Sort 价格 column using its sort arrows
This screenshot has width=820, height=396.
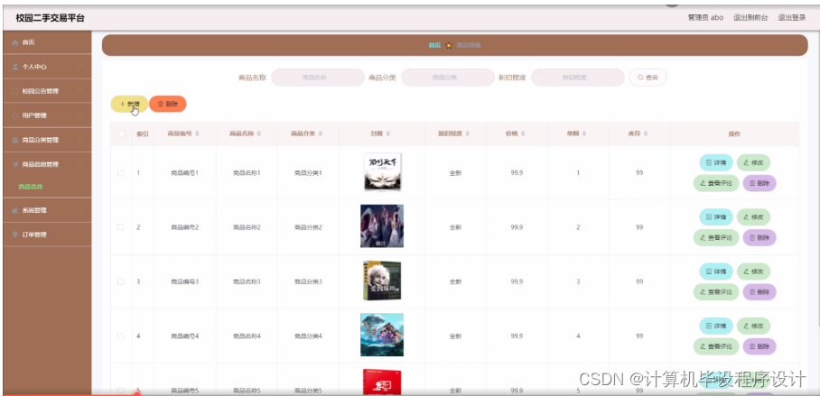pyautogui.click(x=523, y=134)
